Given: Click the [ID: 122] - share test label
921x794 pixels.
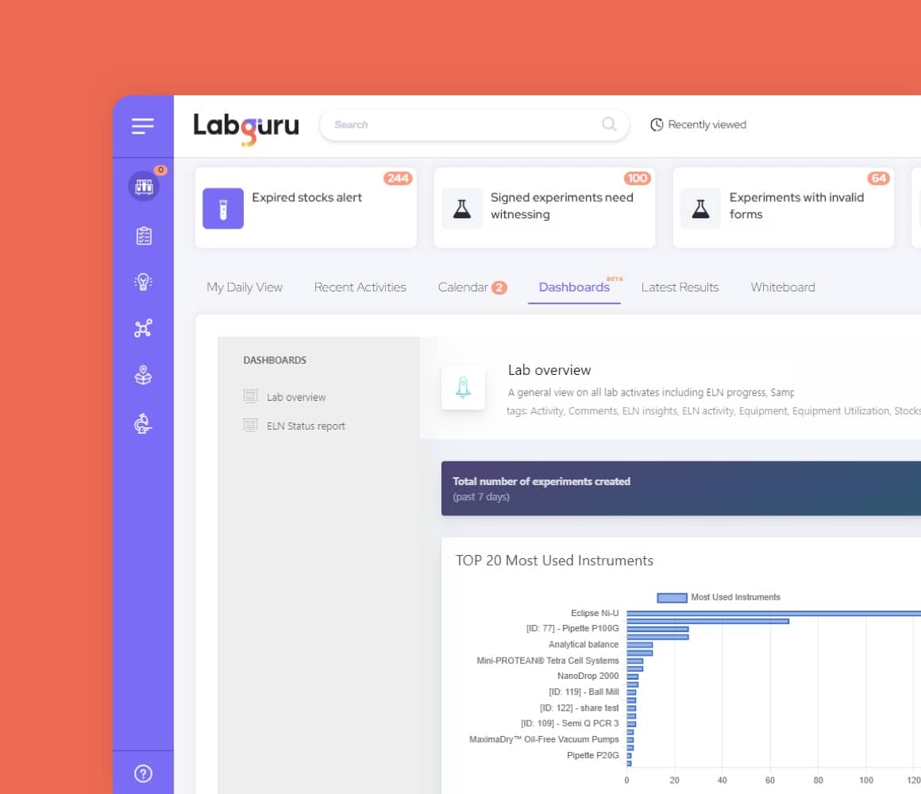Looking at the screenshot, I should 579,707.
